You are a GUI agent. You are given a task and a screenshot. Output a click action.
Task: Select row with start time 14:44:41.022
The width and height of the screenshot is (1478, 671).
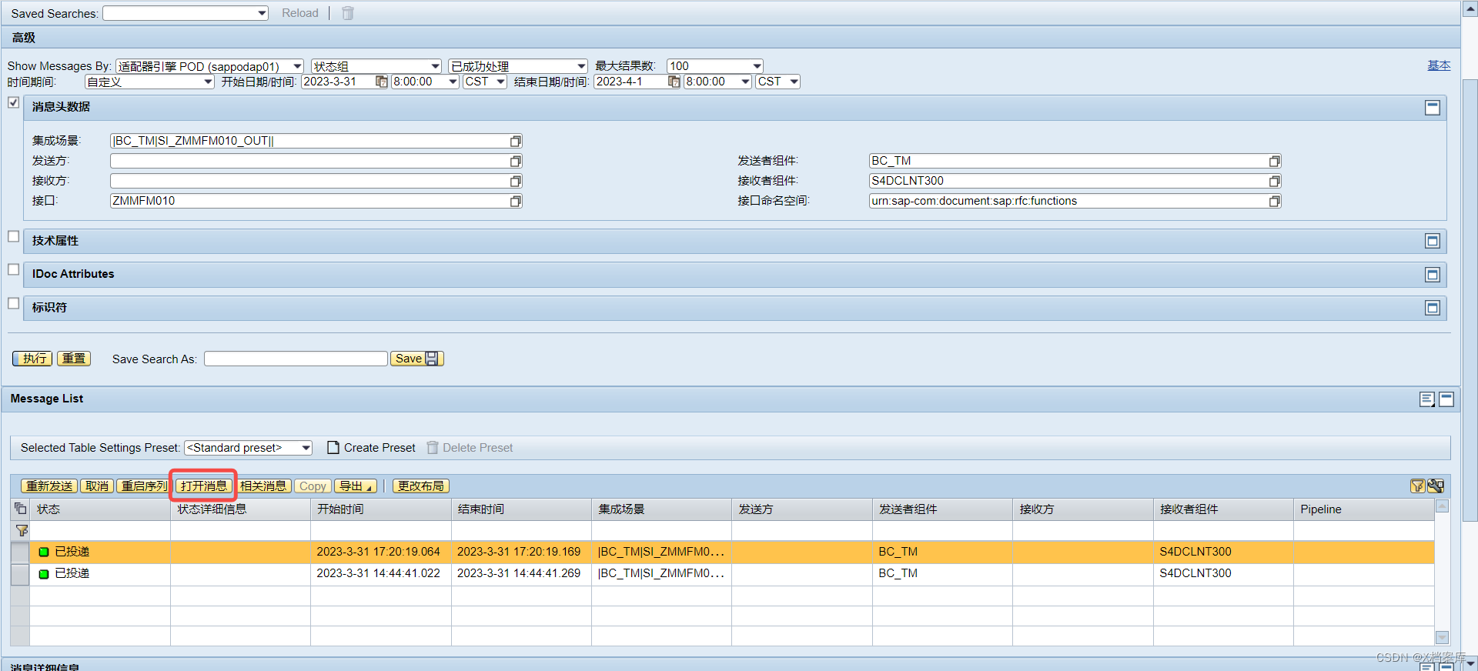tap(20, 574)
